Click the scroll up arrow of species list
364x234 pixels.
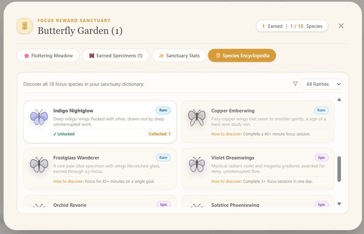(339, 99)
